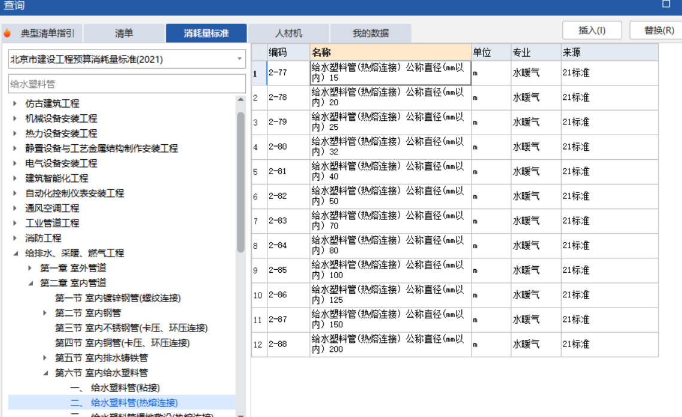Select 第一节 室内镀锌钢管(螺纹连接) tree item

click(x=117, y=299)
